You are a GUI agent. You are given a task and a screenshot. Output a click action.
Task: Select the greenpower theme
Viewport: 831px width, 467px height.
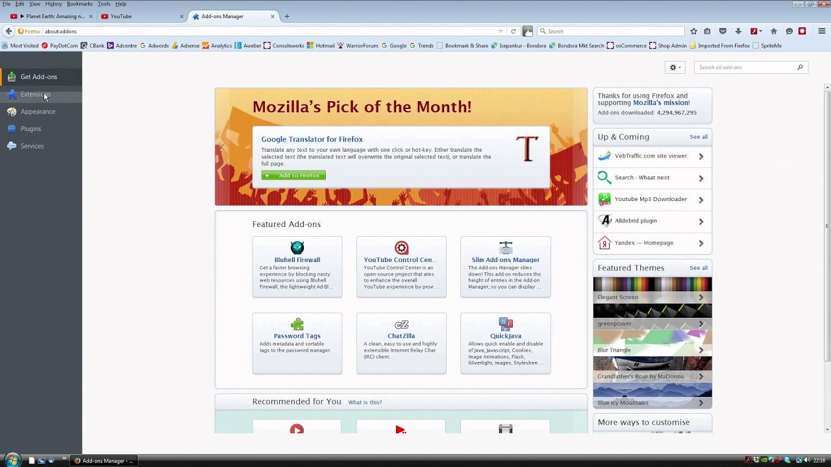(x=652, y=317)
